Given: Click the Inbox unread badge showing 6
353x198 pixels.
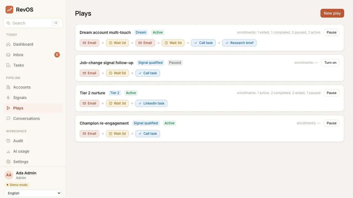Looking at the screenshot, I should [57, 55].
